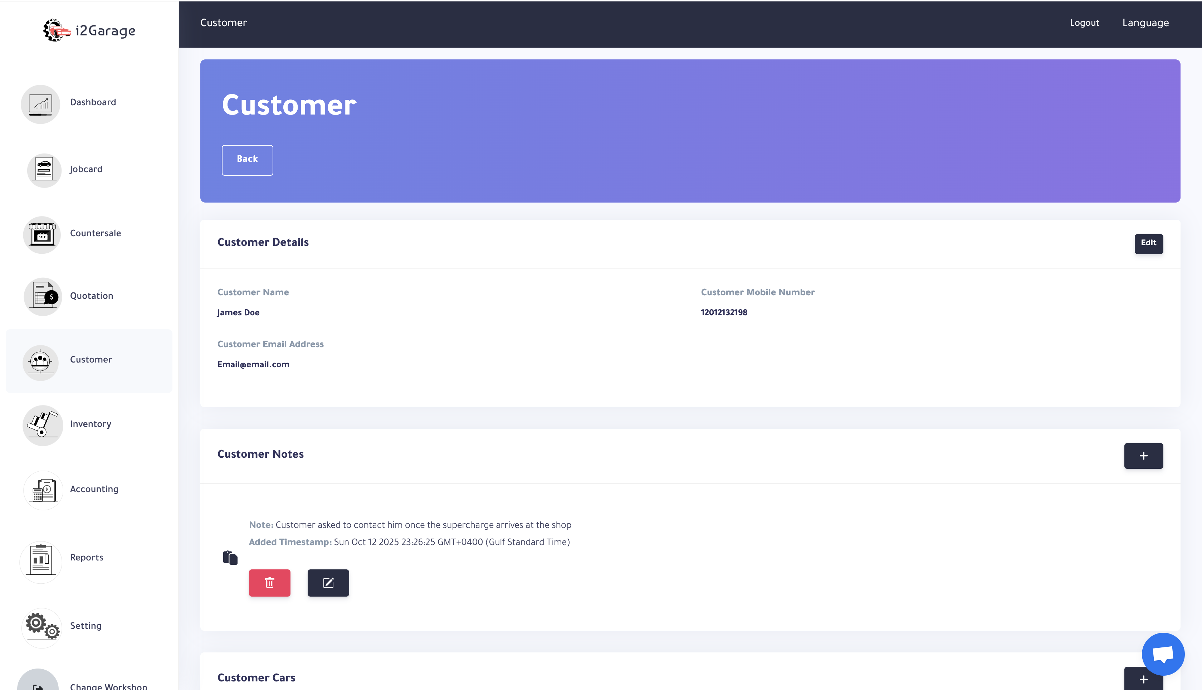Open the Inventory section
The width and height of the screenshot is (1202, 690).
coord(90,424)
